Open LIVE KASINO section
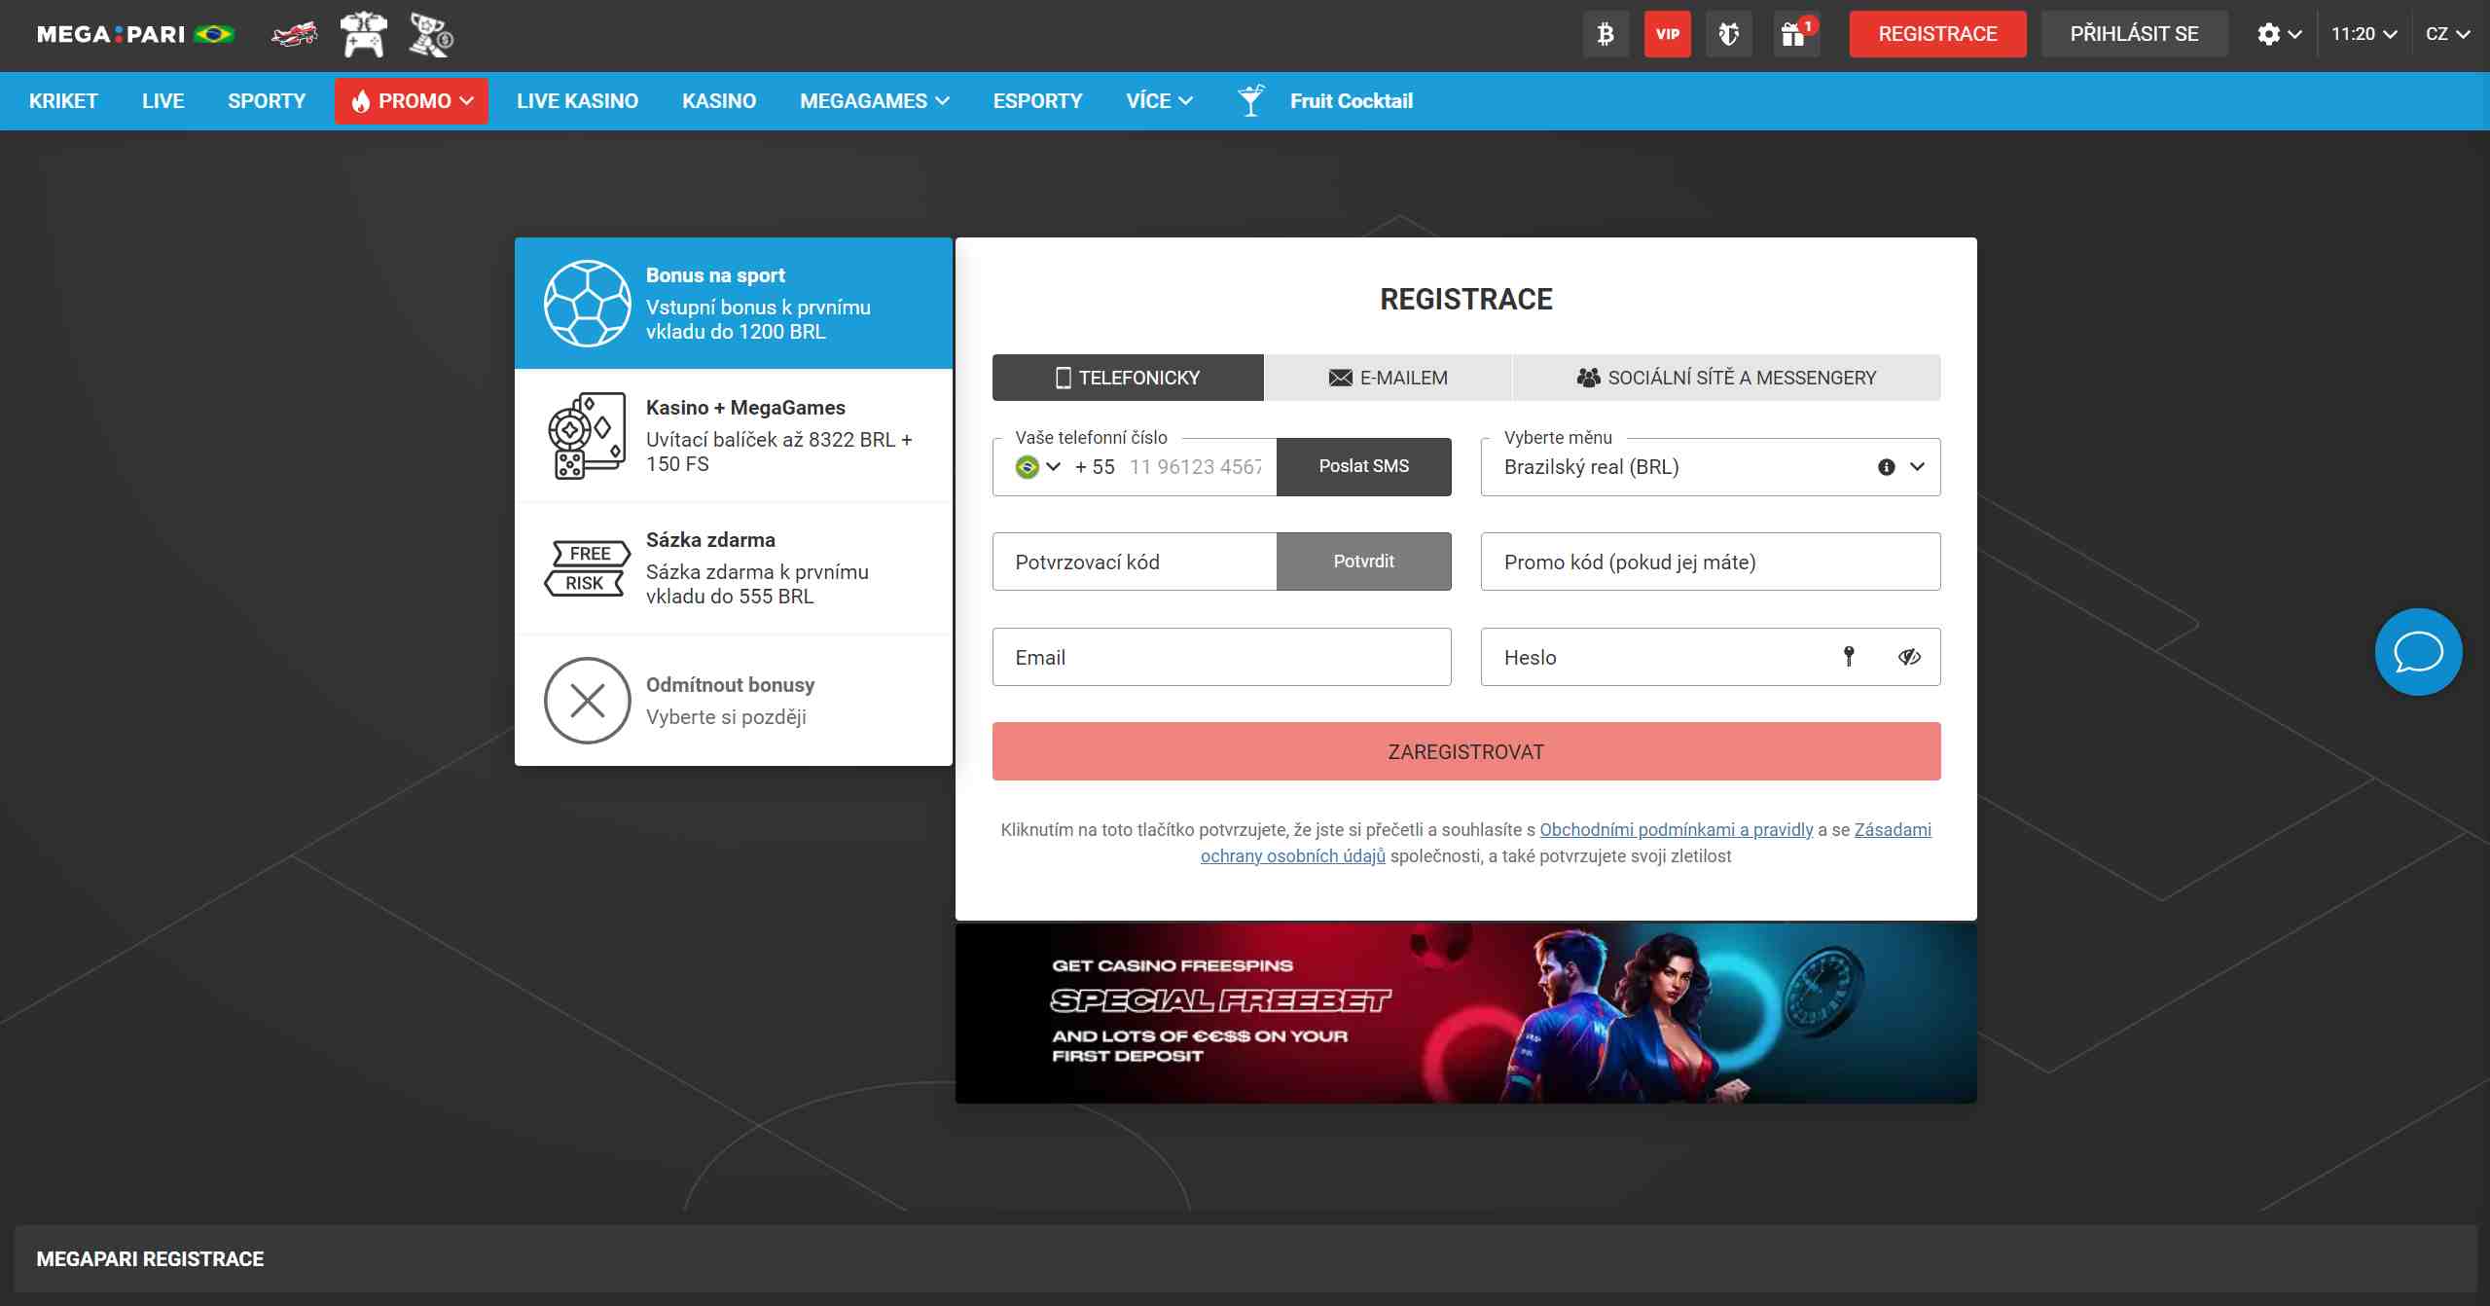The image size is (2490, 1306). [577, 101]
